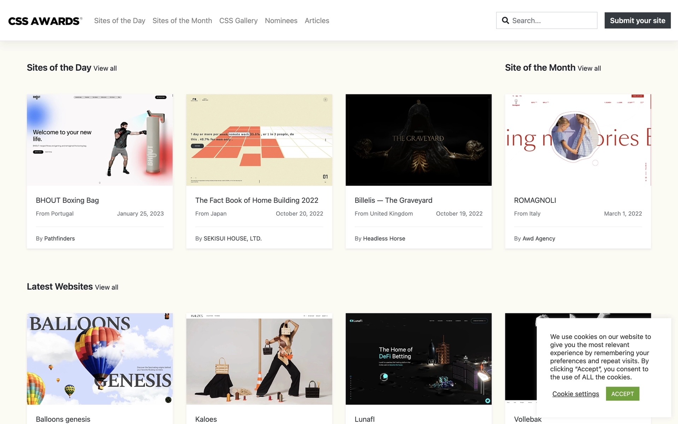678x424 pixels.
Task: Open BHOUT Boxing Bag thumbnail
Action: coord(100,140)
